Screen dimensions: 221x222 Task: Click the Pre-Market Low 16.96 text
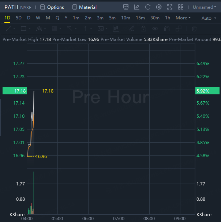(x=76, y=39)
